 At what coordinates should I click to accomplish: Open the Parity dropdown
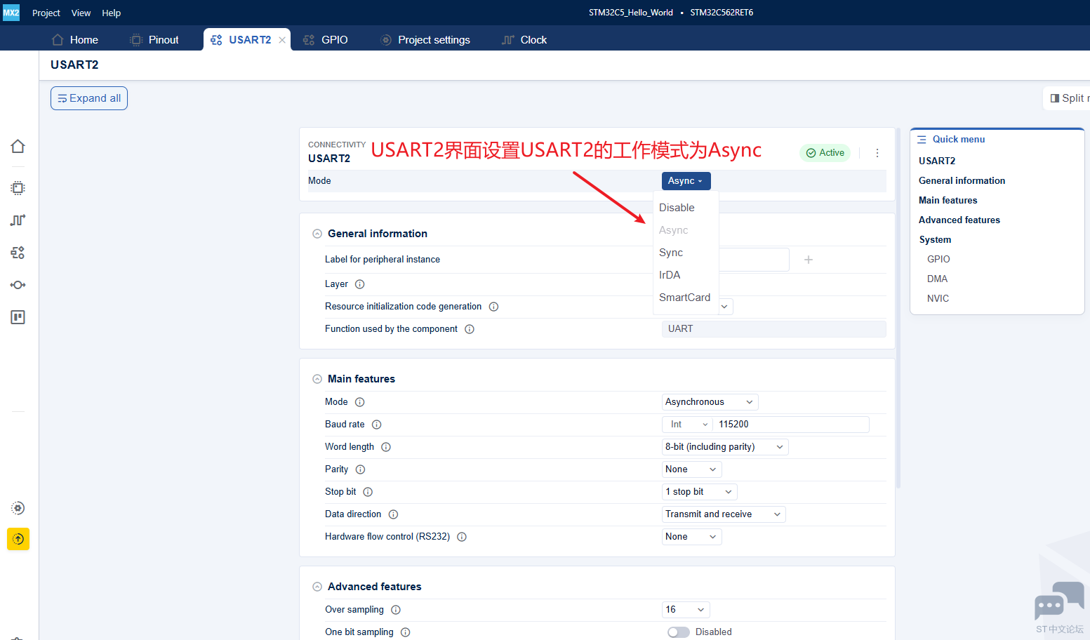pyautogui.click(x=691, y=469)
